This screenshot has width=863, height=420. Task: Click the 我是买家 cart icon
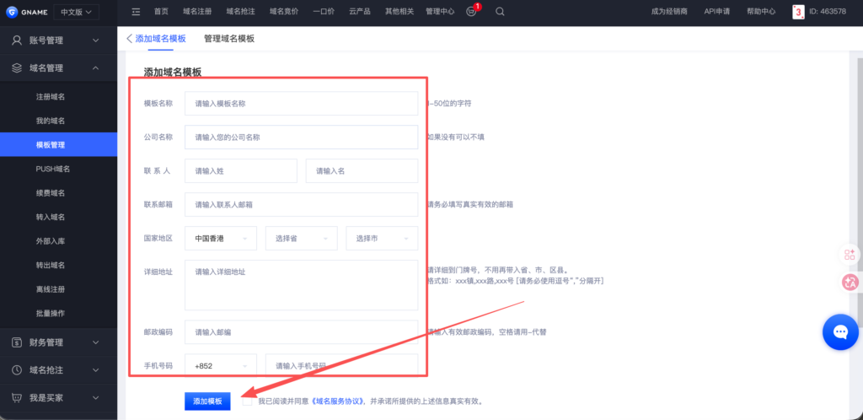click(17, 397)
